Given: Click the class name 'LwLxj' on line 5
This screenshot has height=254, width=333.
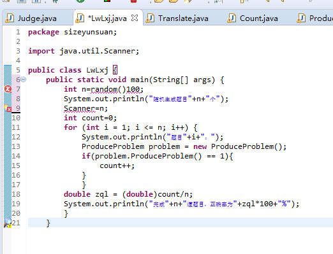Looking at the screenshot, I should [97, 70].
